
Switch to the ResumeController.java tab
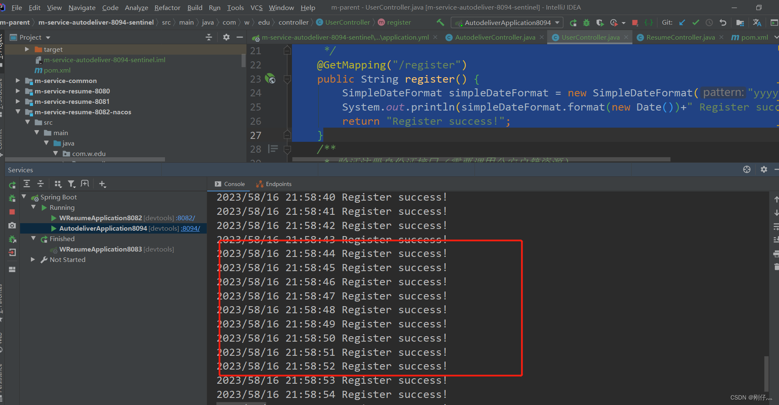coord(680,37)
